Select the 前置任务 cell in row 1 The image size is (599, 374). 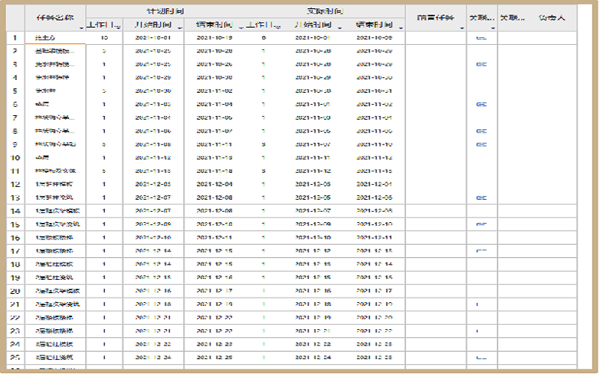point(436,38)
